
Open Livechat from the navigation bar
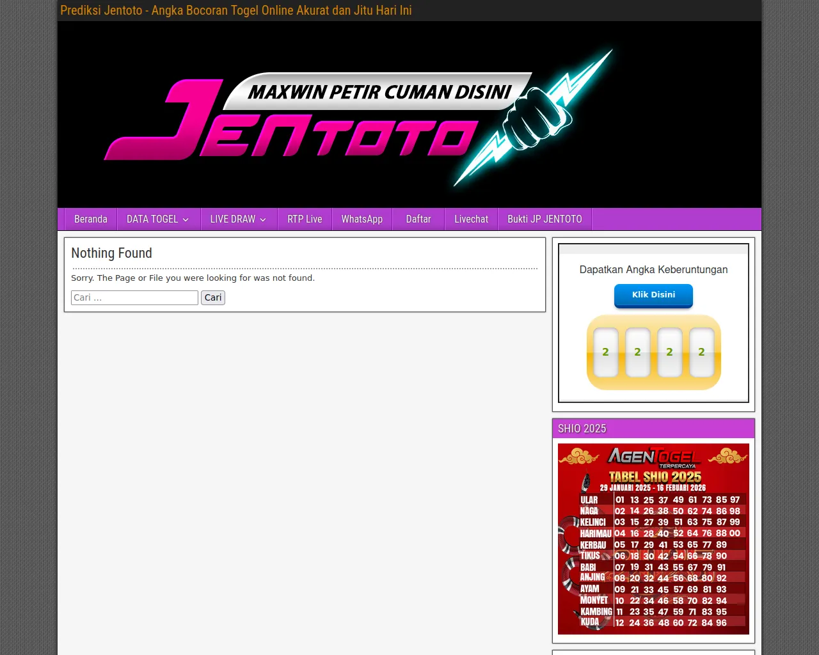471,219
